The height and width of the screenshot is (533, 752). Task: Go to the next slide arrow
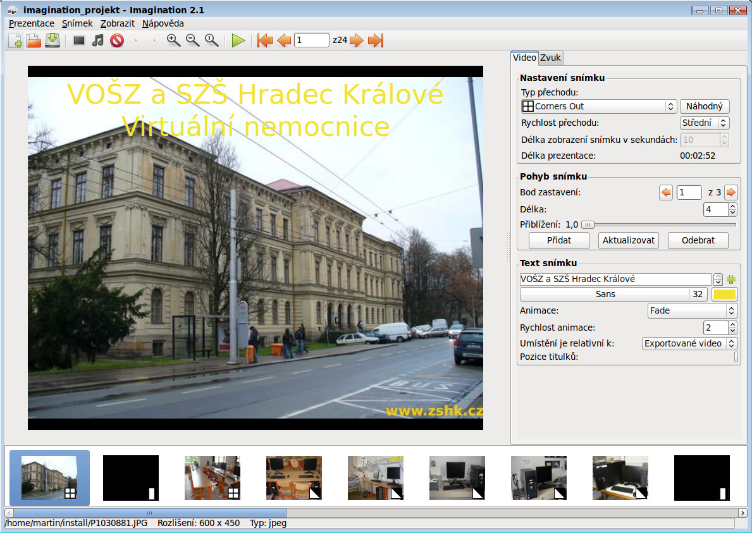tap(356, 40)
